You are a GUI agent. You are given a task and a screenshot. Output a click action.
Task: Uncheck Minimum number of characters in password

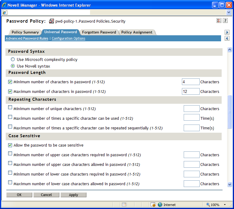[10, 82]
